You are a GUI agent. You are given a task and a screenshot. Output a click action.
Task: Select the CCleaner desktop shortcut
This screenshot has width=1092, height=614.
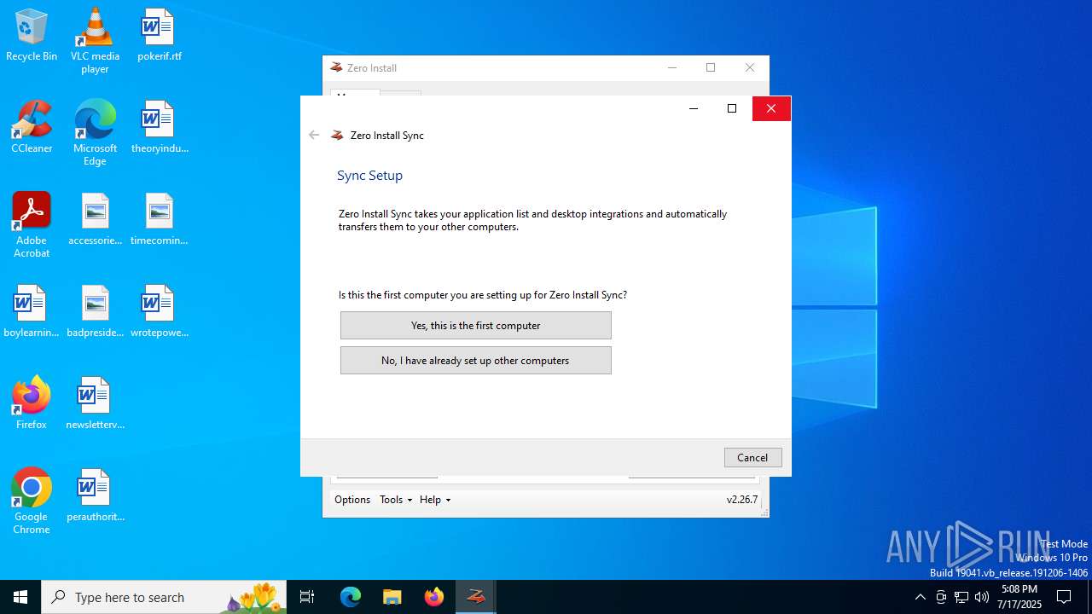(32, 127)
